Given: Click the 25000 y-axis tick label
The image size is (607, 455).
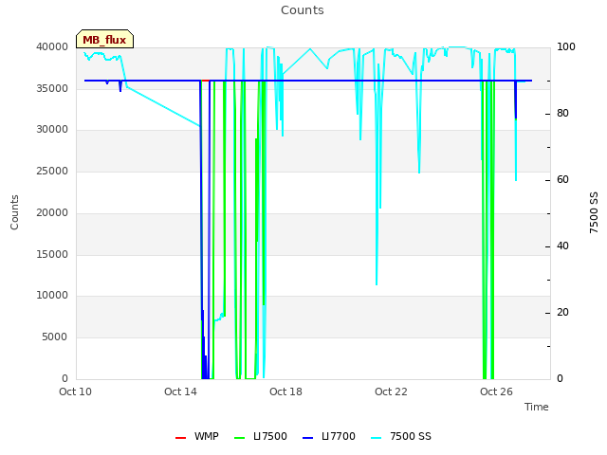Looking at the screenshot, I should click(52, 171).
